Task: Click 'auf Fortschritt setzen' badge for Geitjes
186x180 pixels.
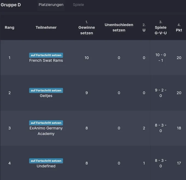Action: (46, 91)
